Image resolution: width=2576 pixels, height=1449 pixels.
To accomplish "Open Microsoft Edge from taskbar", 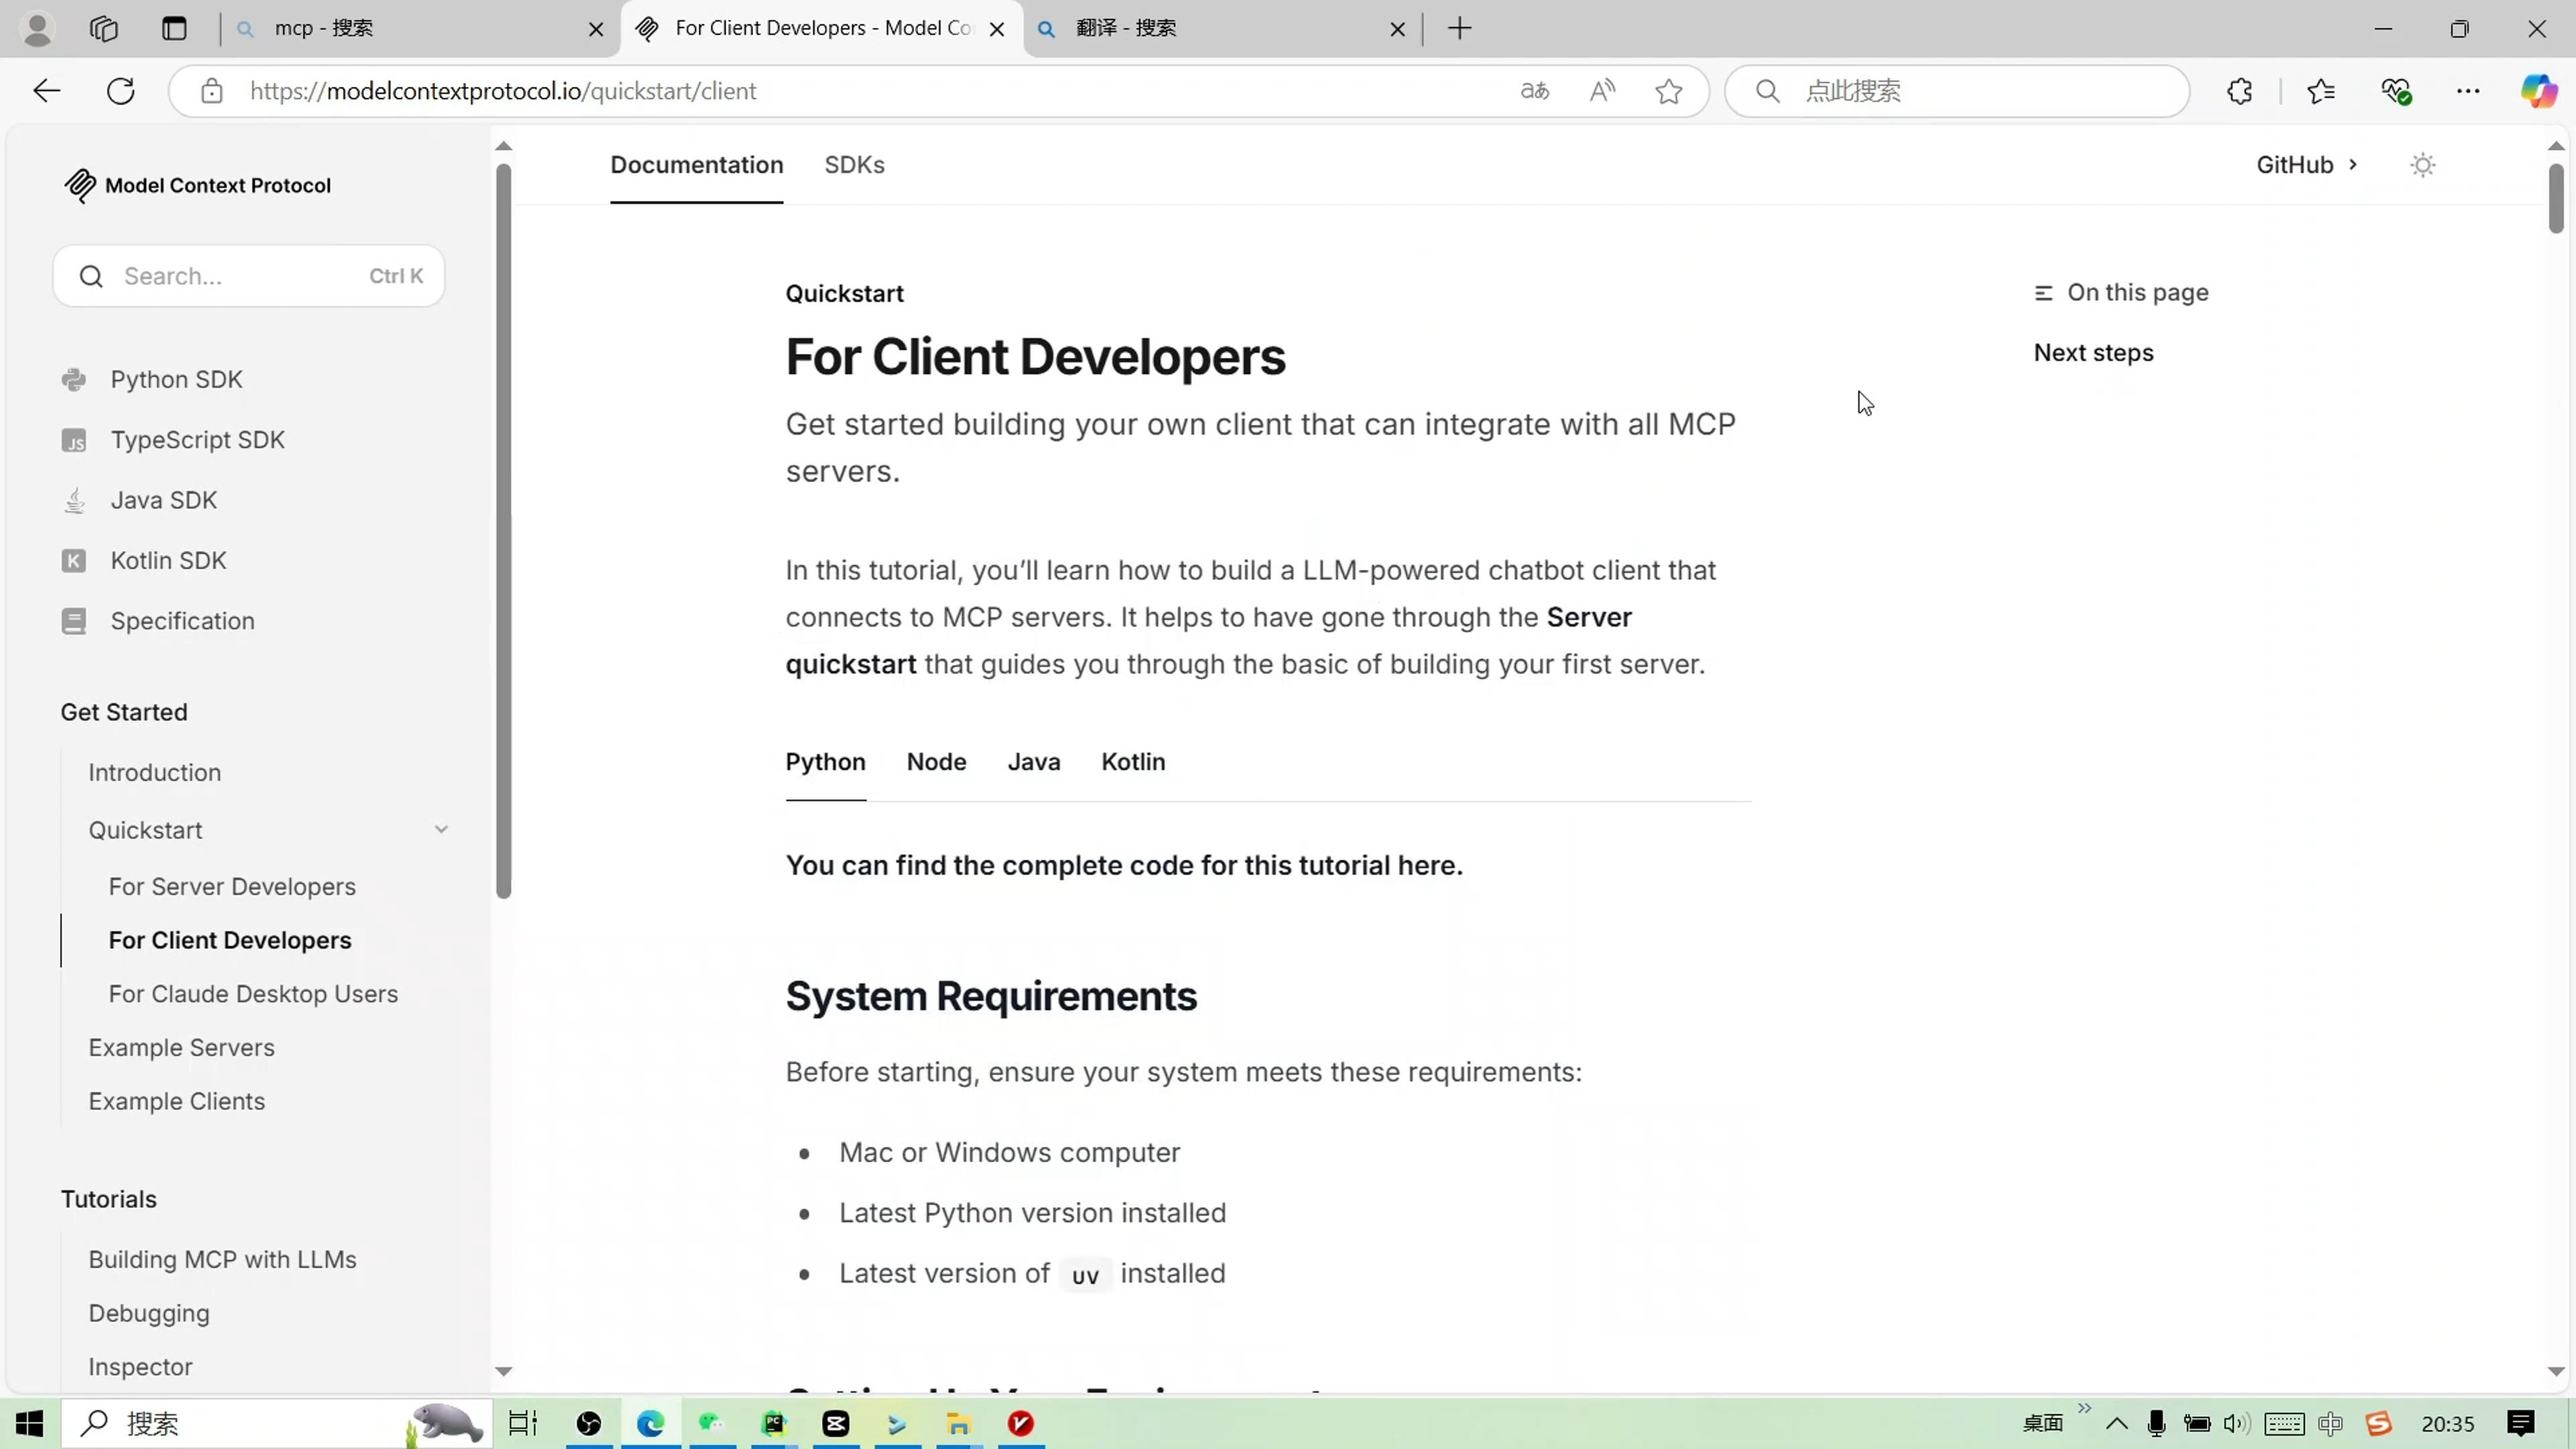I will coord(650,1423).
